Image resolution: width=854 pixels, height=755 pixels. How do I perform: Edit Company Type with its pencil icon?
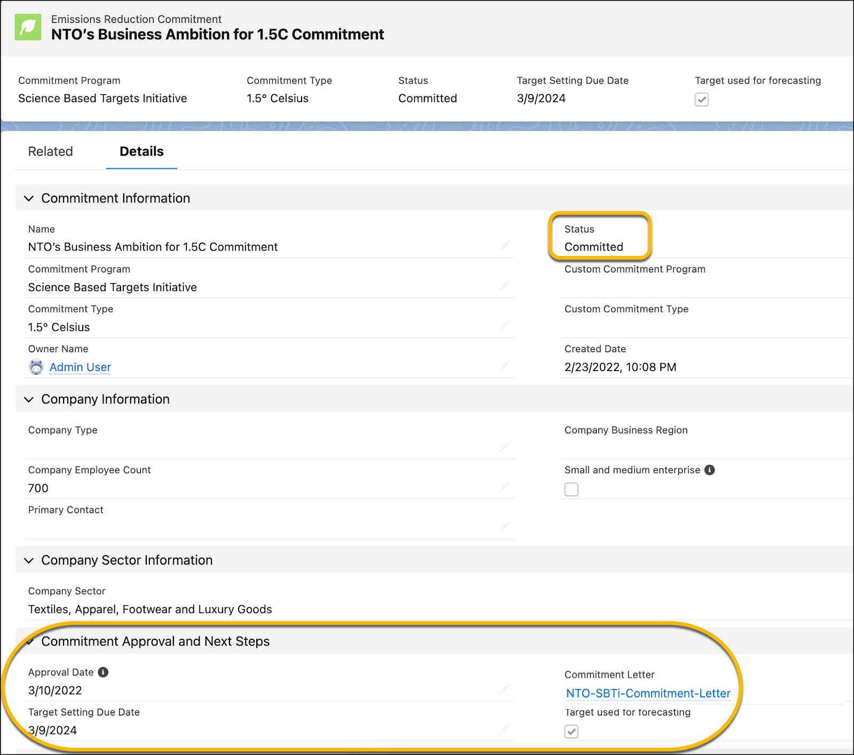click(x=505, y=447)
